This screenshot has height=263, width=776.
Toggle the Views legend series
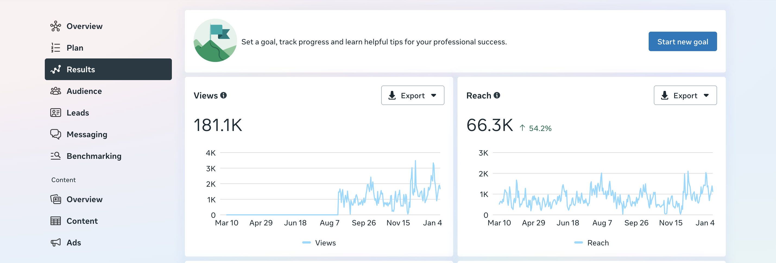[x=319, y=243]
